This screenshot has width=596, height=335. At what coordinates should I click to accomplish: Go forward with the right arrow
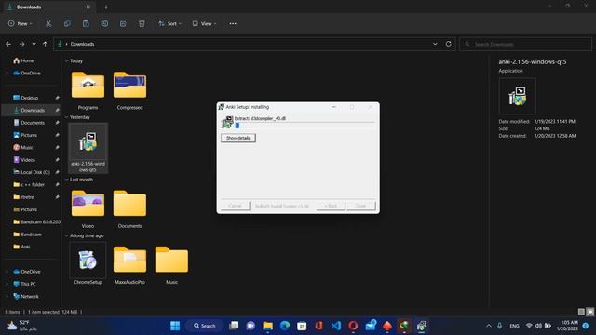pyautogui.click(x=22, y=44)
